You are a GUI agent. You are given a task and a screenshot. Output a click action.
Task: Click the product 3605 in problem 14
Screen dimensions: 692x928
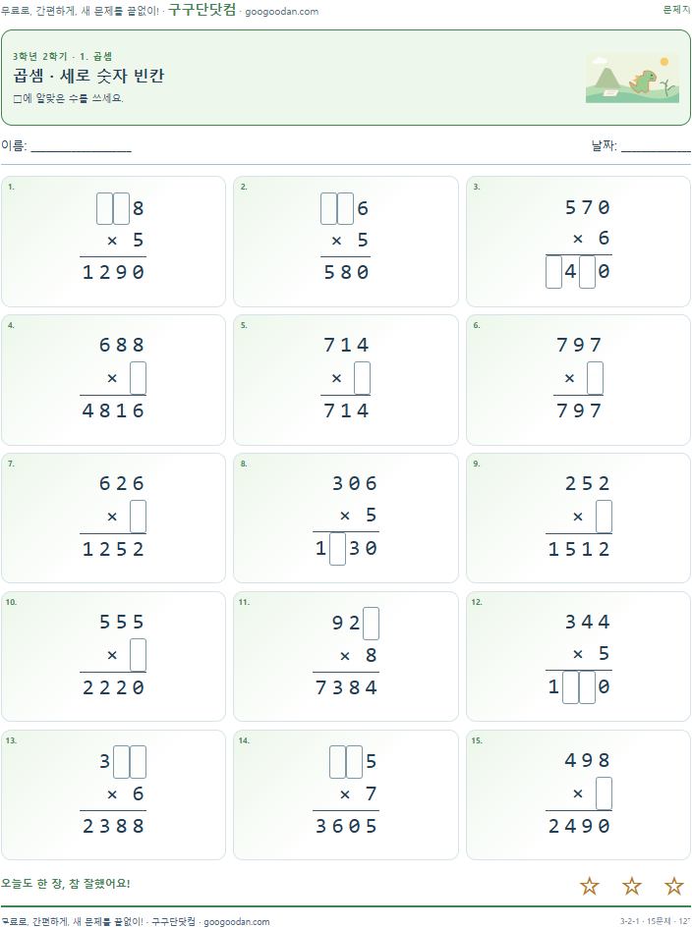pos(346,826)
